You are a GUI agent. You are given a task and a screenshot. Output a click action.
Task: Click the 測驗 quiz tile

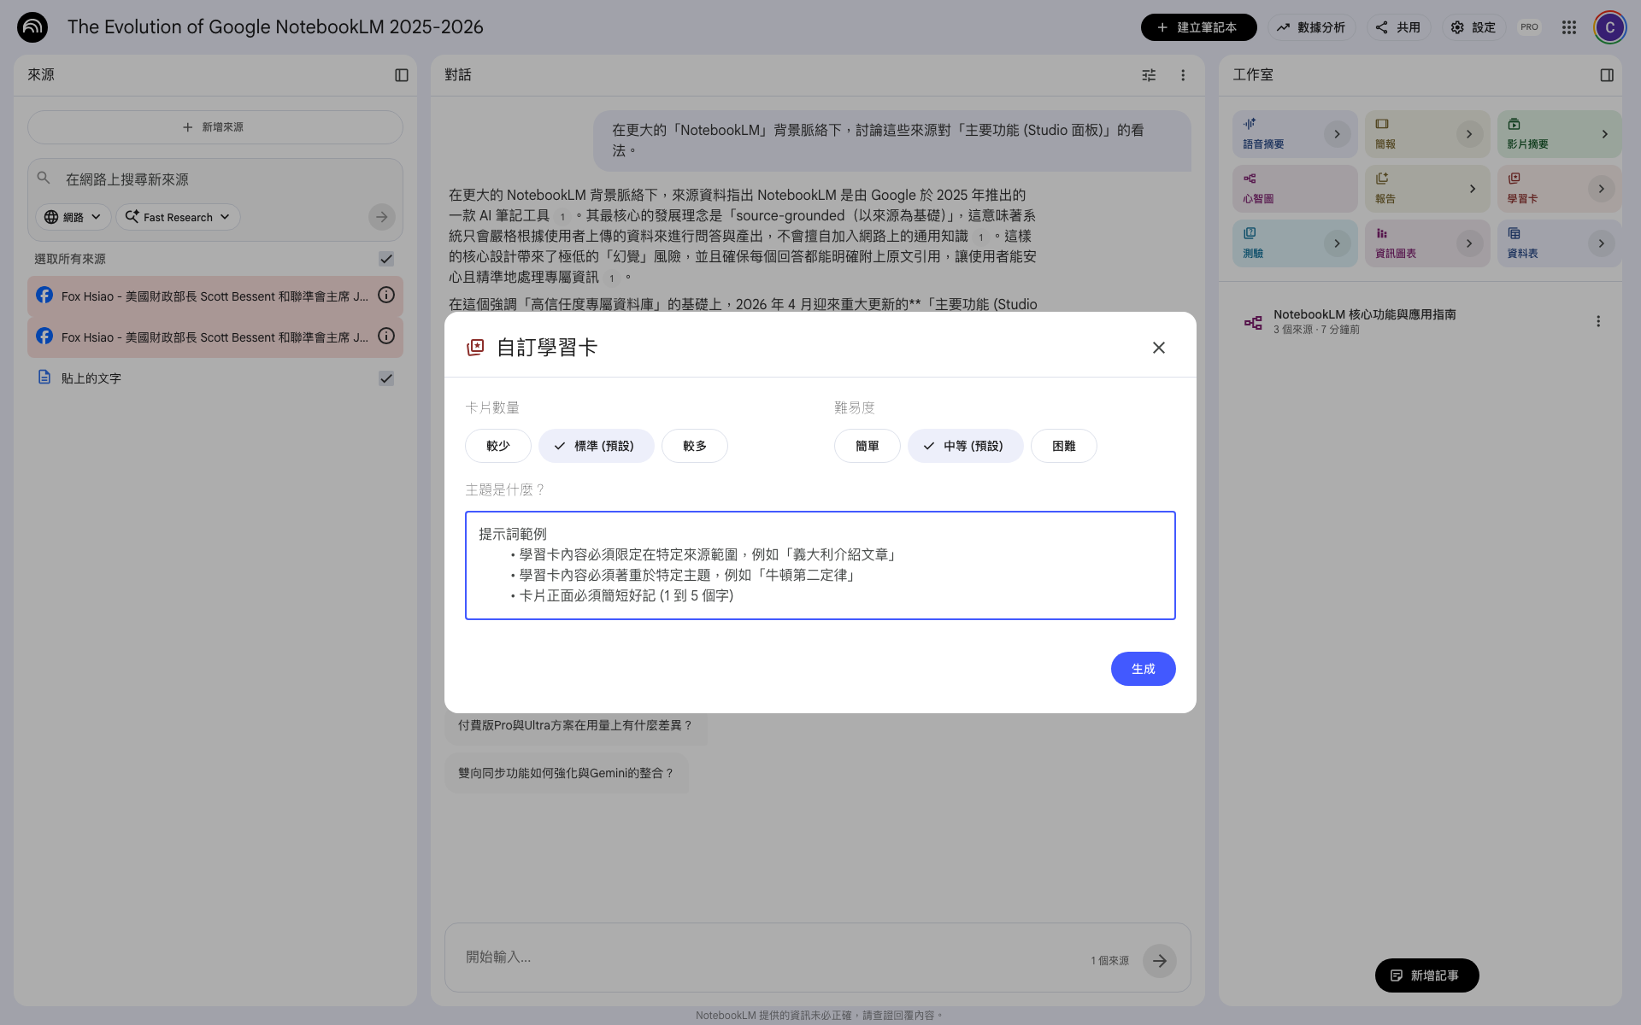(1294, 243)
